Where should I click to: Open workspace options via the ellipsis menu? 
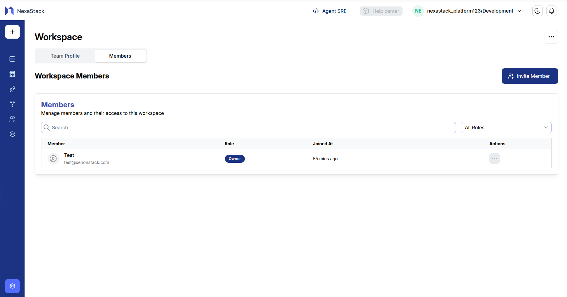pyautogui.click(x=551, y=37)
